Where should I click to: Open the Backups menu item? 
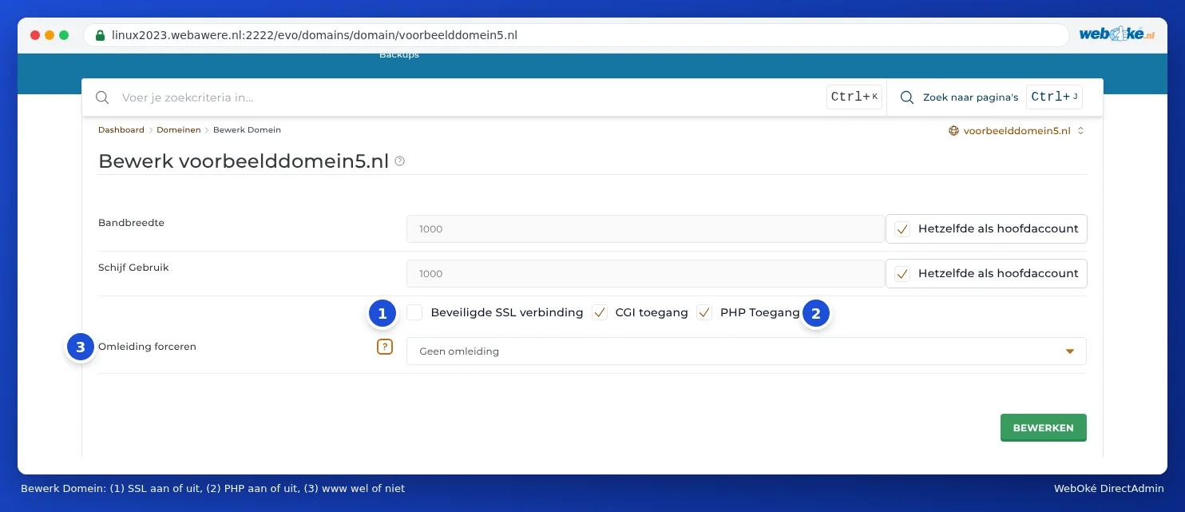[399, 55]
